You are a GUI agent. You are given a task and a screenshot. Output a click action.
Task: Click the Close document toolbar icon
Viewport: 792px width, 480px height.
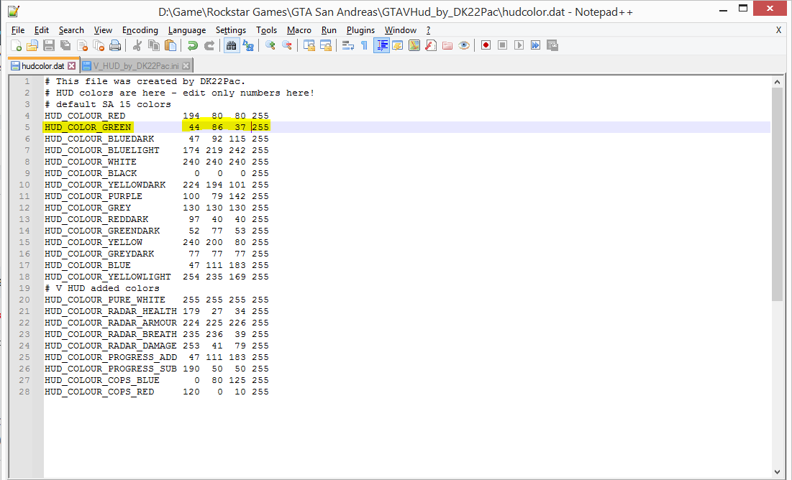82,45
